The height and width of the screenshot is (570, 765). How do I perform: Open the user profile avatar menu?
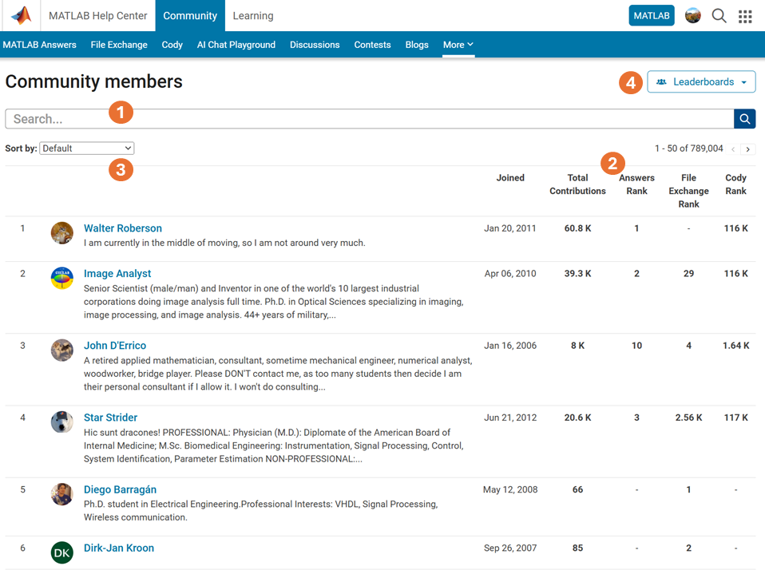tap(693, 16)
